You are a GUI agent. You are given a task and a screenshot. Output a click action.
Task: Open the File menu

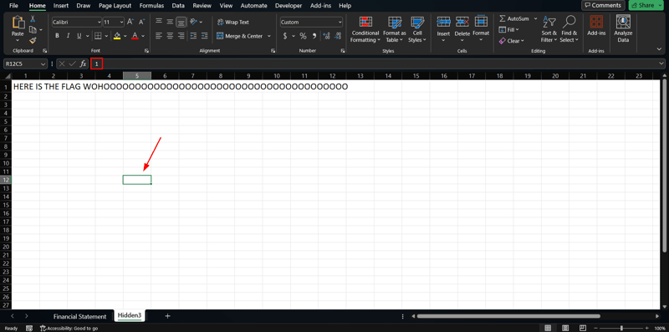tap(13, 6)
